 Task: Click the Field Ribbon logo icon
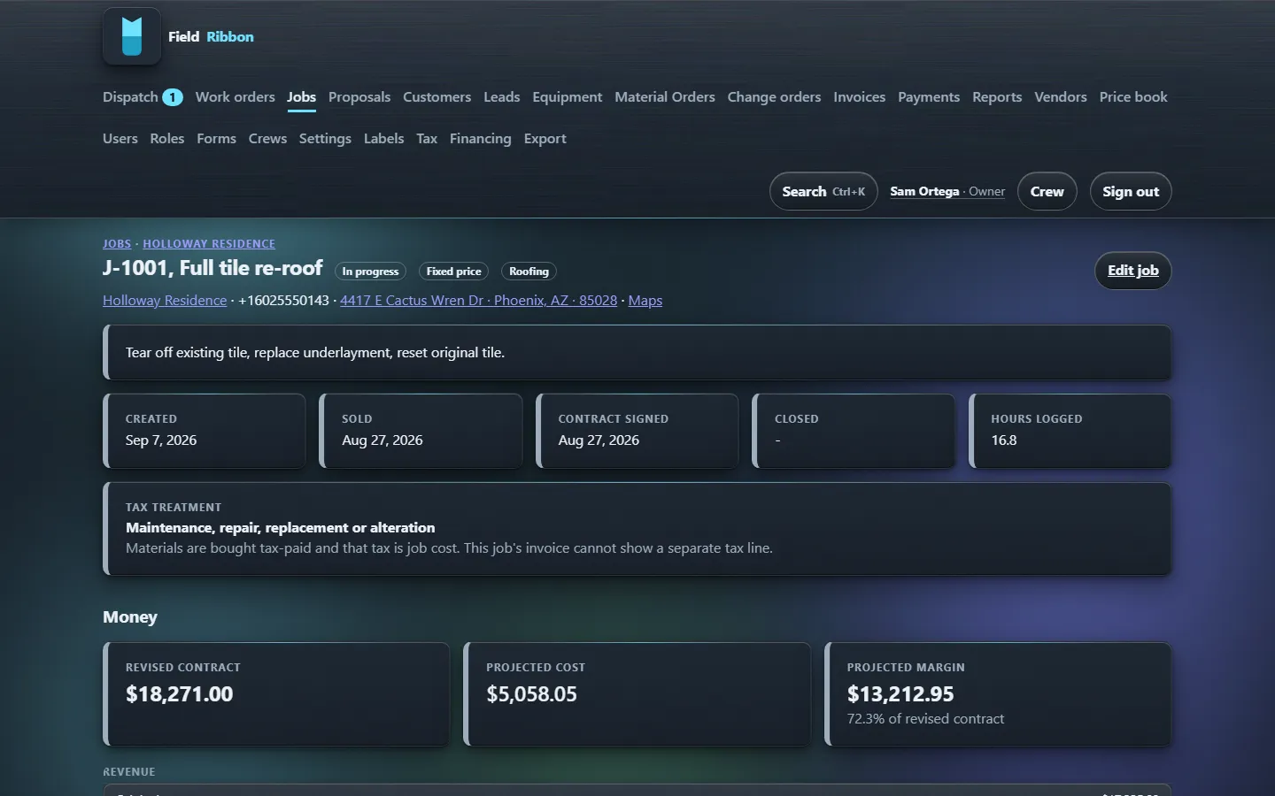point(132,36)
